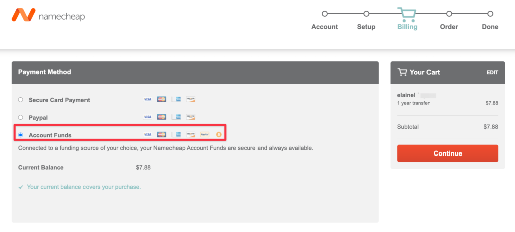
Task: Click the Discover icon beside Secure Card Payment
Action: point(191,99)
